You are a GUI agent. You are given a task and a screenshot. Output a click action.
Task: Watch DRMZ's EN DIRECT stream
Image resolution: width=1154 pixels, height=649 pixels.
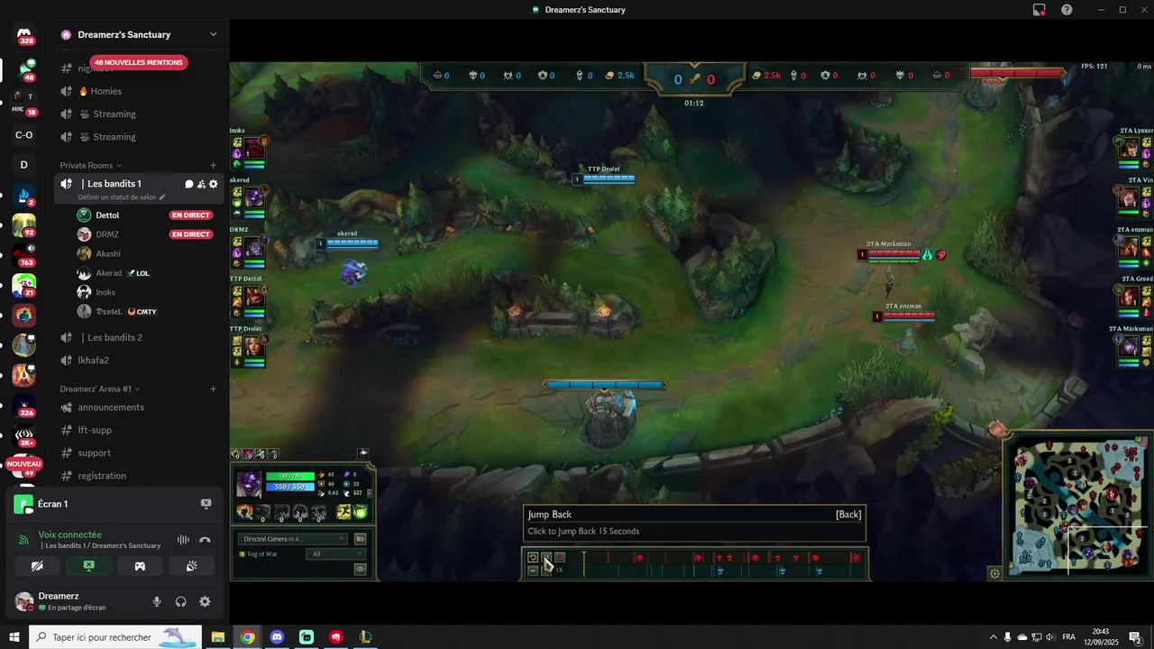pos(191,234)
